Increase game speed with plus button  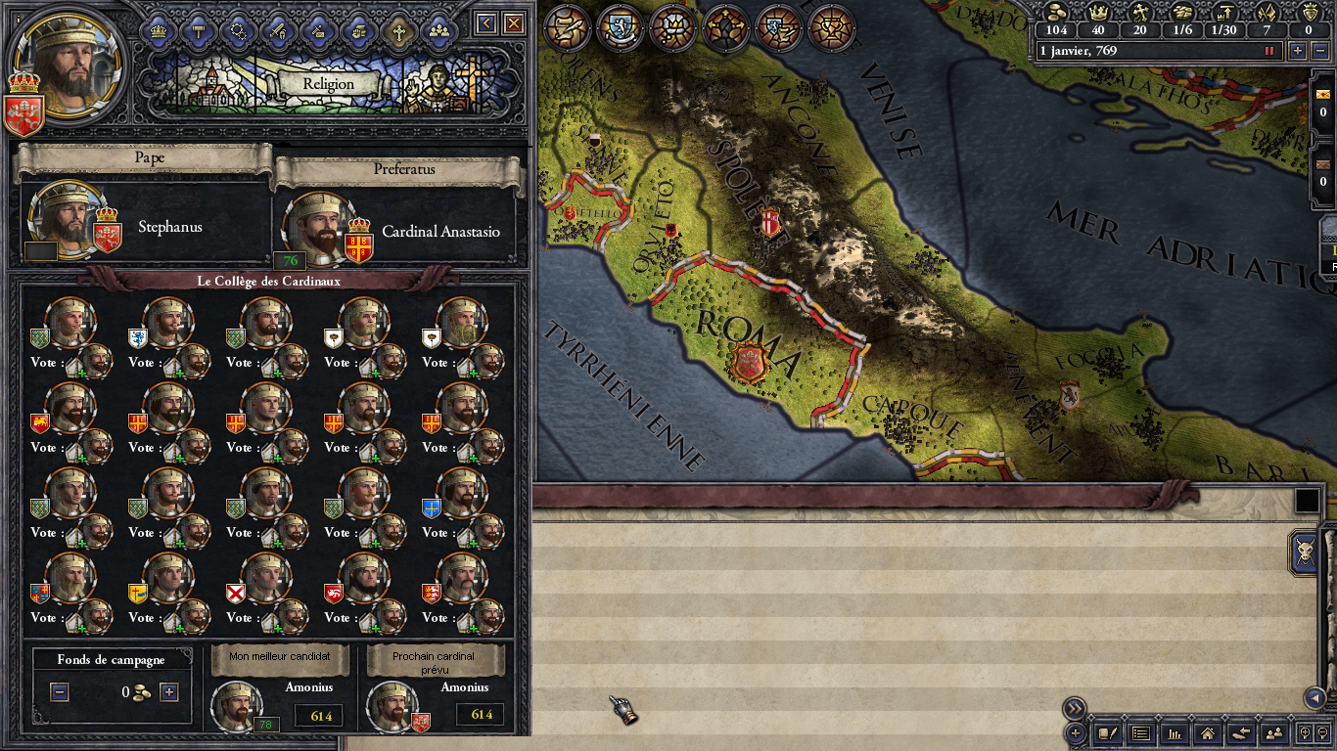click(1298, 50)
